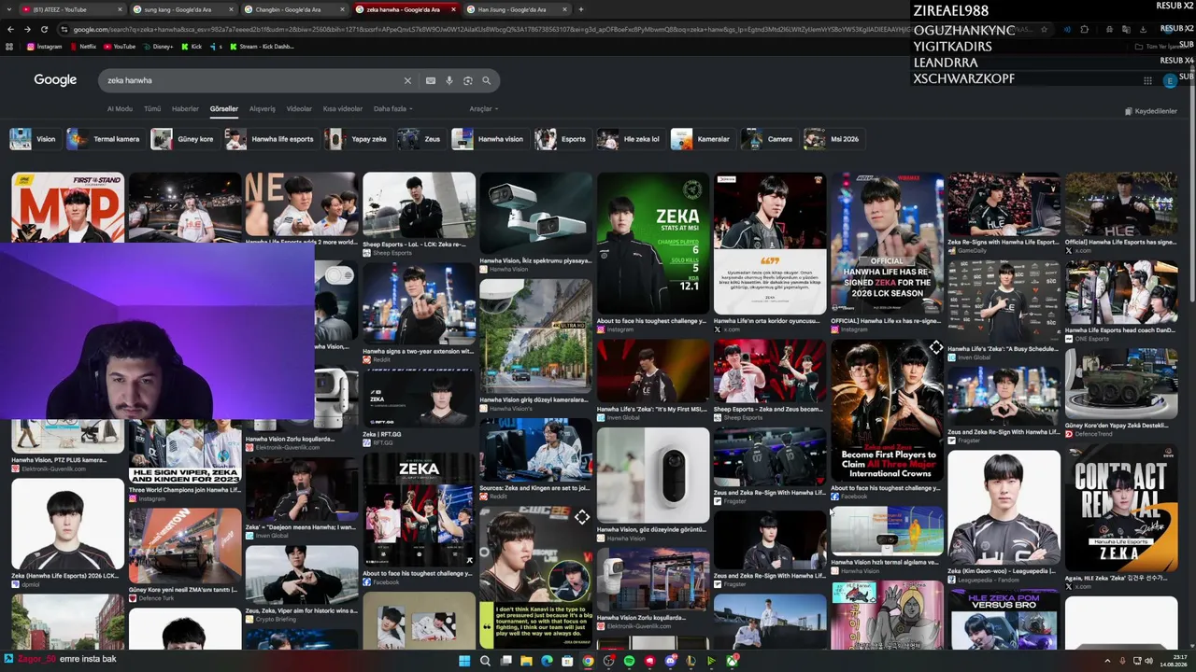The image size is (1196, 672).
Task: Close the Changbin tab
Action: 342,9
